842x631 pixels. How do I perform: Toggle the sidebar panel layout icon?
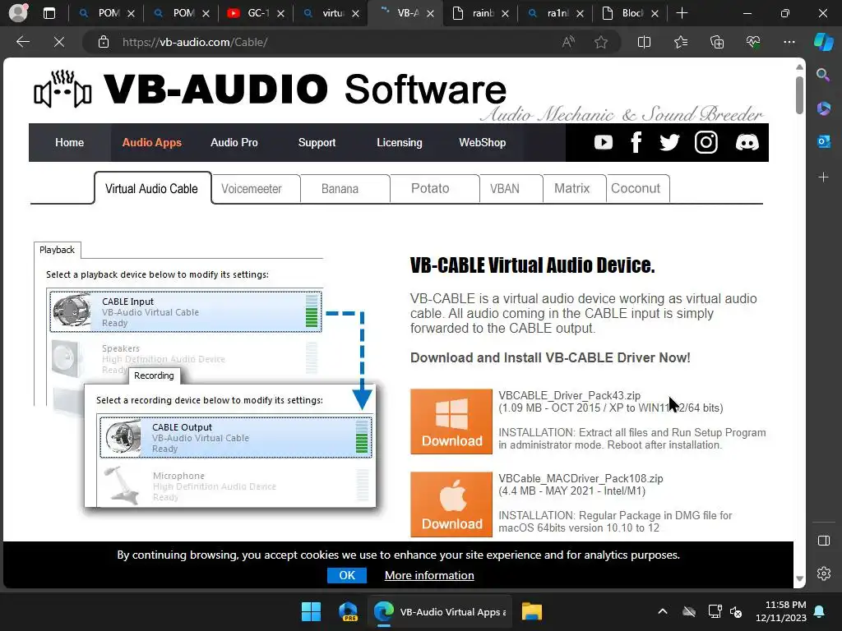pos(823,541)
